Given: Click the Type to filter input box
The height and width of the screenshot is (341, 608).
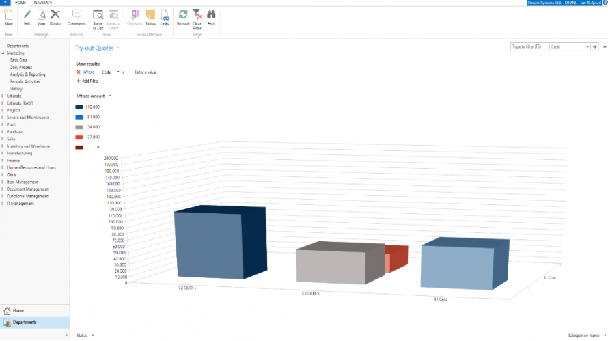Looking at the screenshot, I should click(x=529, y=47).
